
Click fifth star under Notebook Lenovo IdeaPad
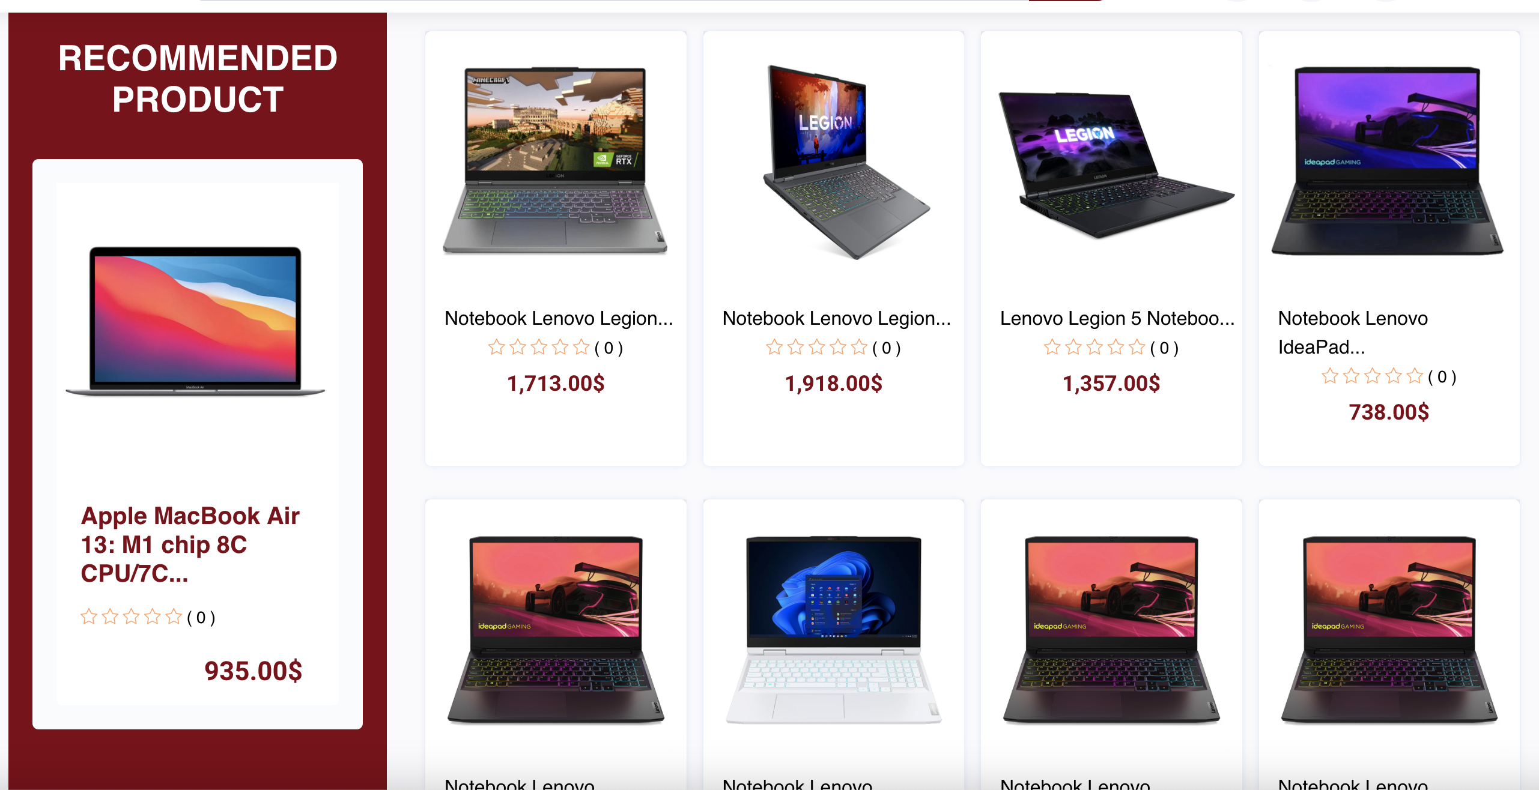pyautogui.click(x=1415, y=376)
